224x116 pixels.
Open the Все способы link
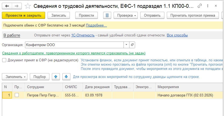coord(177,35)
